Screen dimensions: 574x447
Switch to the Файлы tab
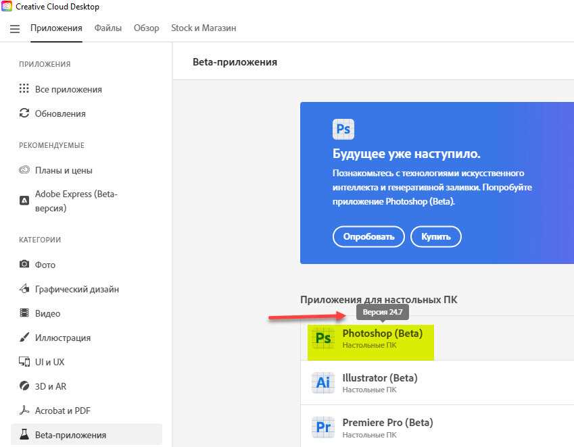[x=108, y=28]
